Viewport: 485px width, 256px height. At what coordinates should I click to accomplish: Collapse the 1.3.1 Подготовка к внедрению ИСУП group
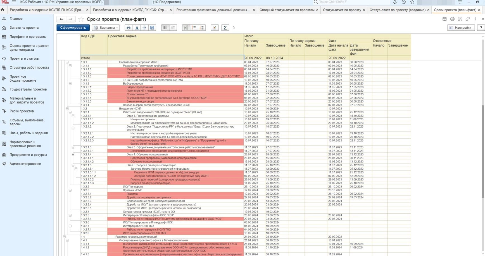67,62
